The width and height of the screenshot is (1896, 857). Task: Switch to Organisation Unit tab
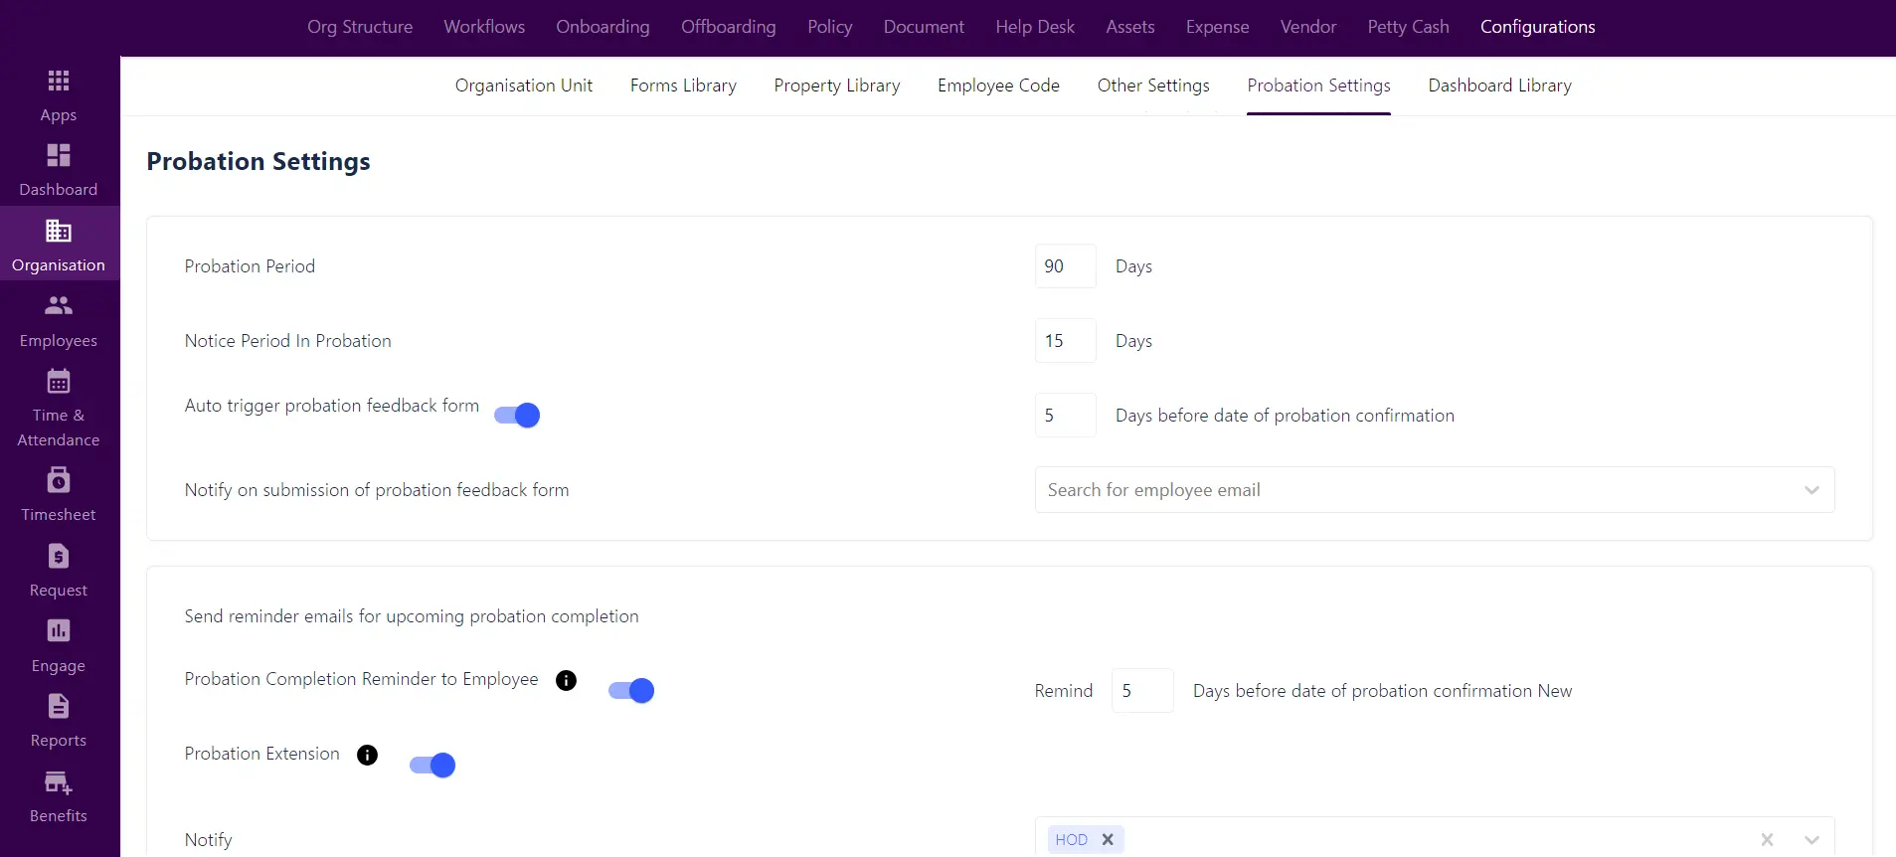point(524,86)
